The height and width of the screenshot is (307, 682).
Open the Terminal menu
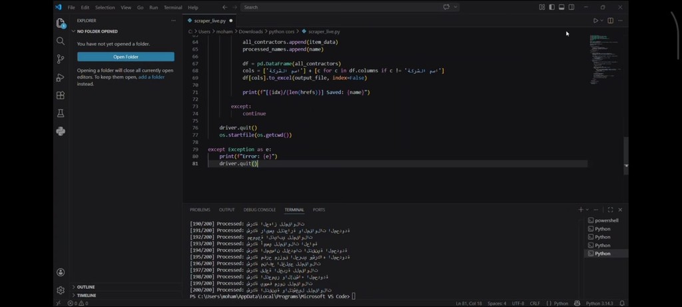click(x=172, y=7)
